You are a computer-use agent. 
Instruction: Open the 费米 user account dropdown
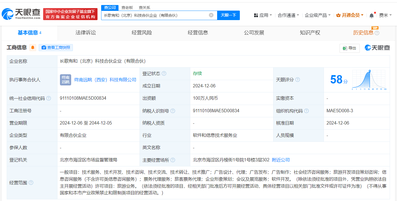pos(386,15)
